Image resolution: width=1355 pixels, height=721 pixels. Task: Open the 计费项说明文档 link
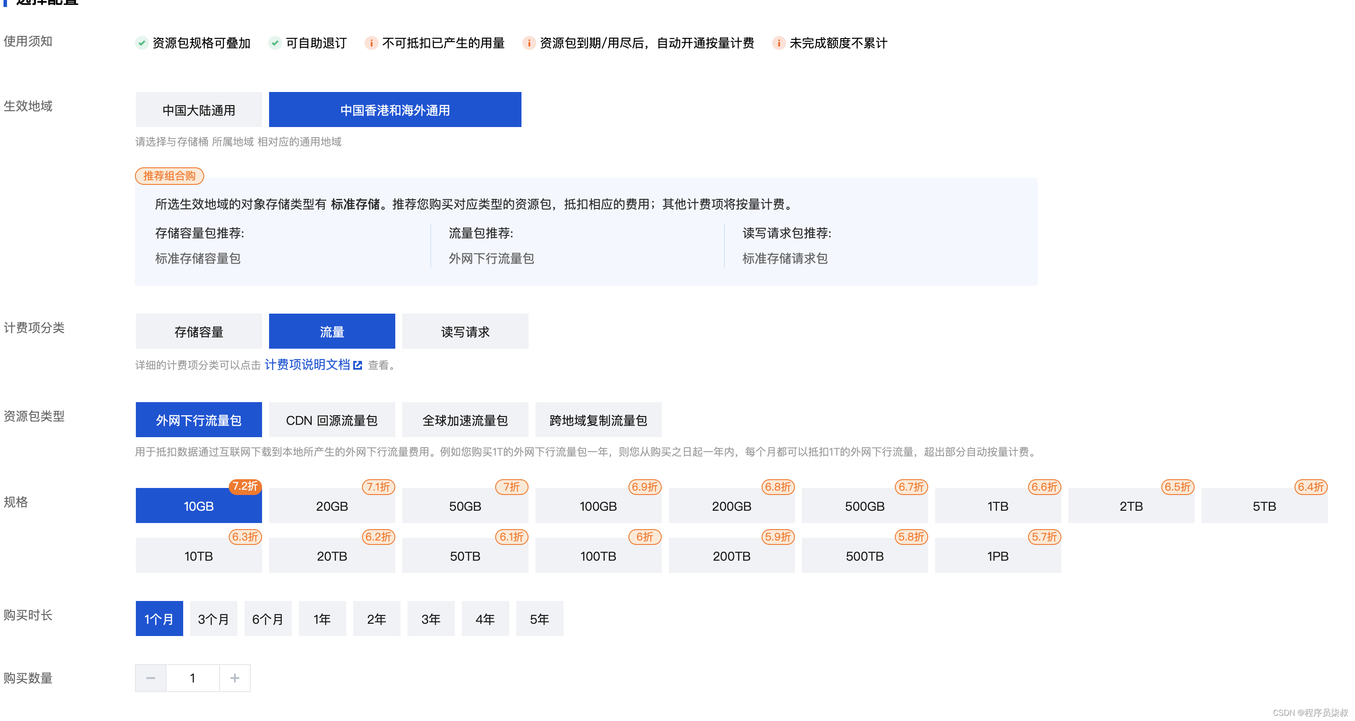[307, 364]
